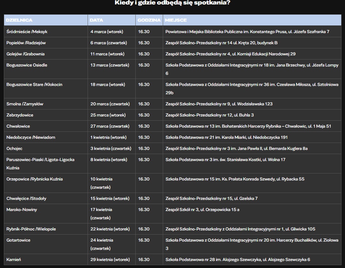The image size is (345, 268).
Task: Select the Śródmieście /Meksyk district cell
Action: pos(27,32)
